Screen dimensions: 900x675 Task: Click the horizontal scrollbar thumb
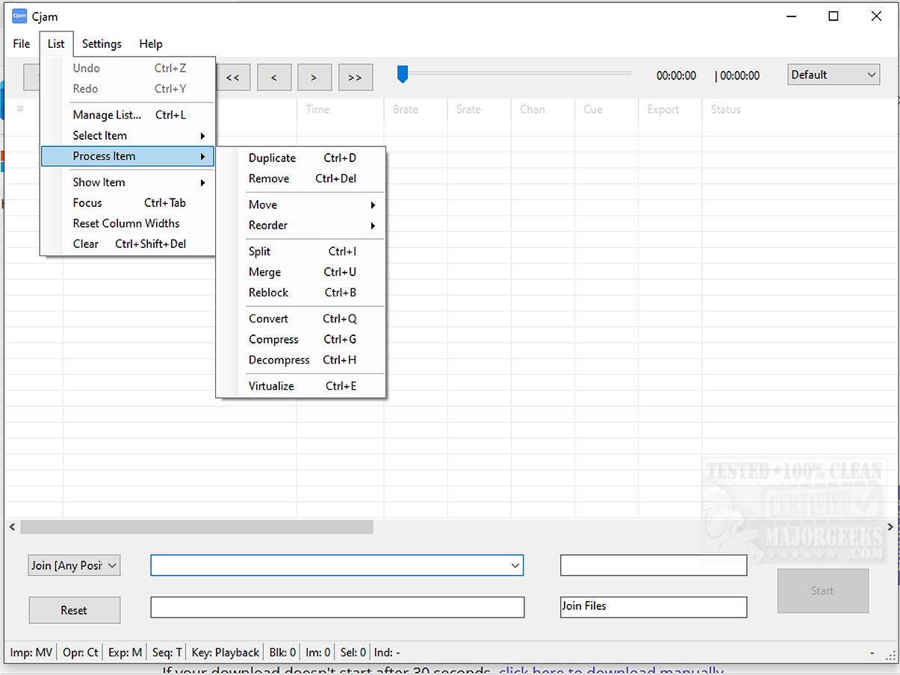pyautogui.click(x=196, y=527)
